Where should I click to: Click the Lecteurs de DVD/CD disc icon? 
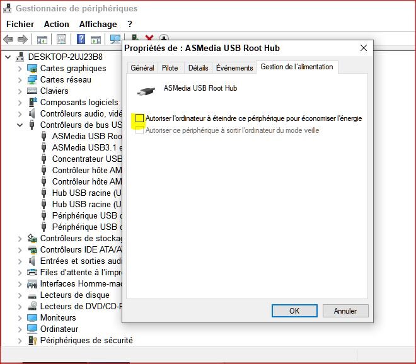[32, 306]
